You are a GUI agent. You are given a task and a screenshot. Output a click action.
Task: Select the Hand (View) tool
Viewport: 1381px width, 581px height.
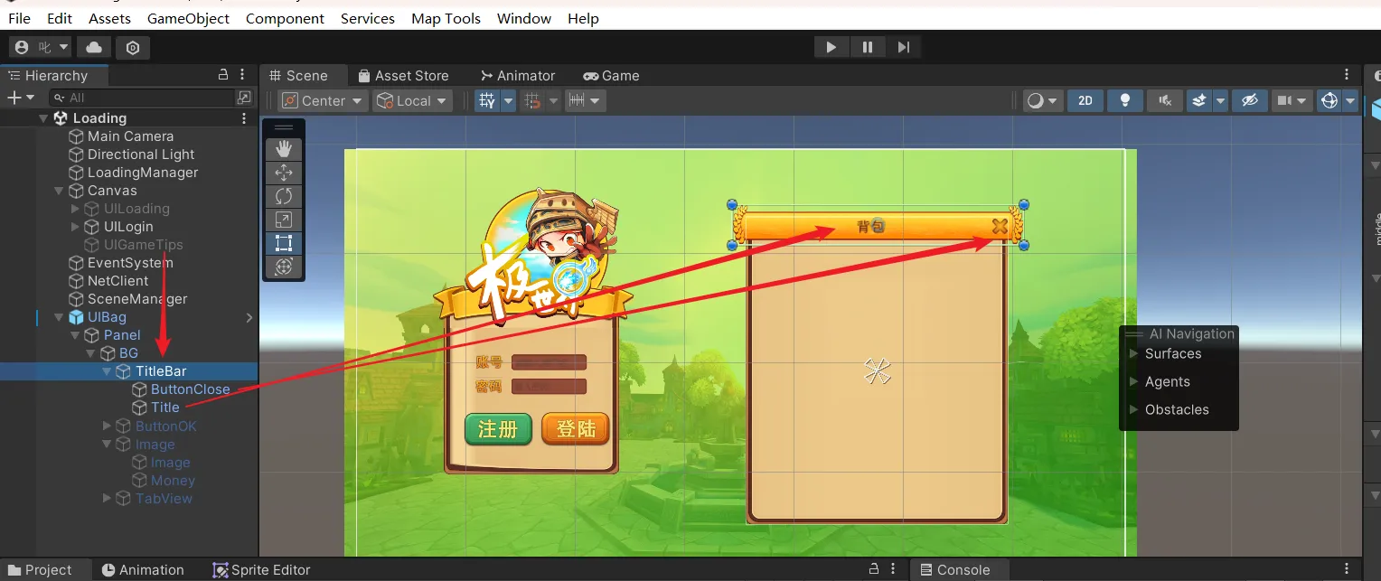(284, 149)
